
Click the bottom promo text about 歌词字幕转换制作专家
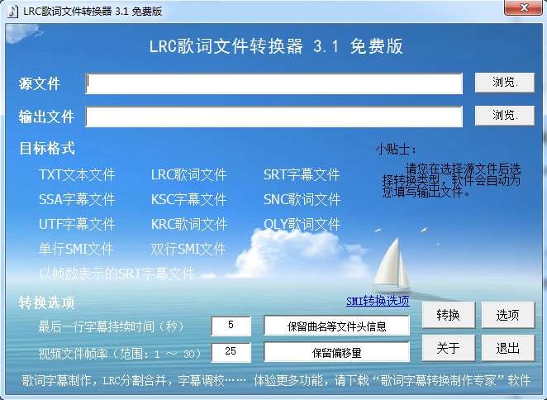click(276, 380)
